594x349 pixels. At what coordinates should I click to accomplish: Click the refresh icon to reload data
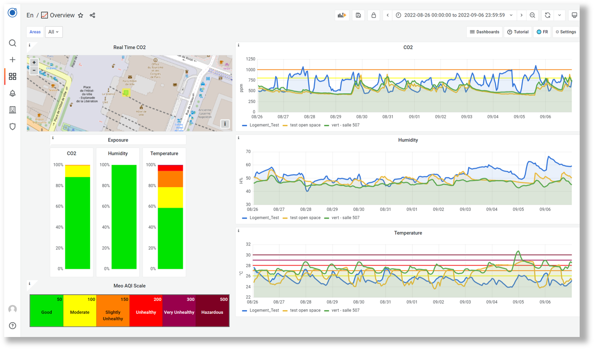[x=549, y=15]
